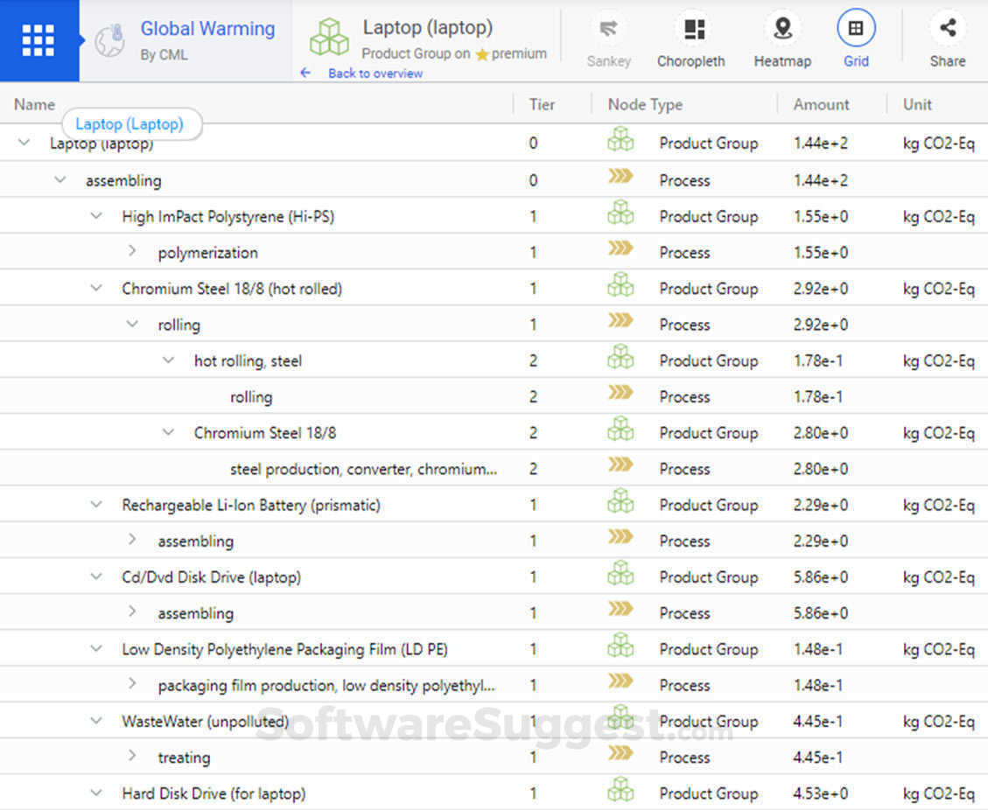
Task: Select the Rechargeable Li-Ion Battery row
Action: [x=251, y=505]
